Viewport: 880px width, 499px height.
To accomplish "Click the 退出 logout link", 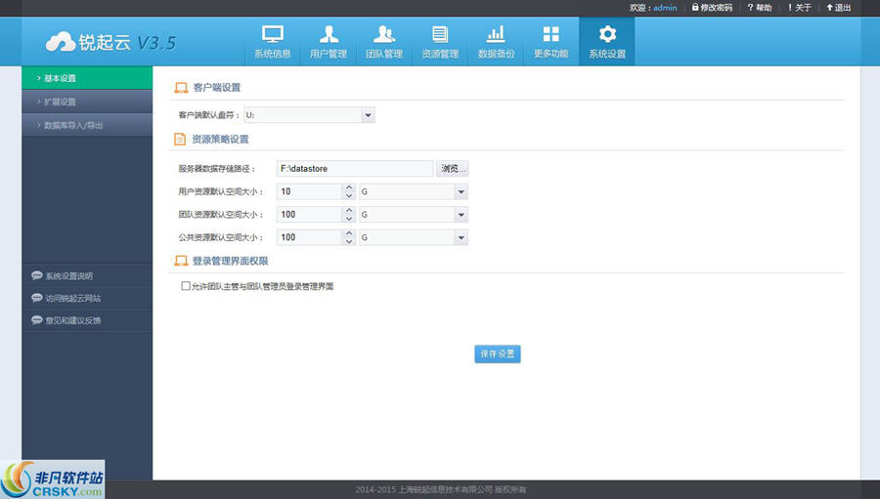I will point(839,7).
